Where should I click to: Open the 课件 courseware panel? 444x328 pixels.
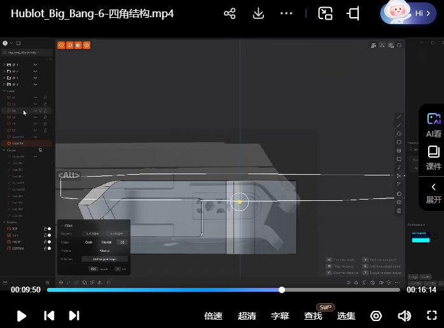pyautogui.click(x=433, y=158)
